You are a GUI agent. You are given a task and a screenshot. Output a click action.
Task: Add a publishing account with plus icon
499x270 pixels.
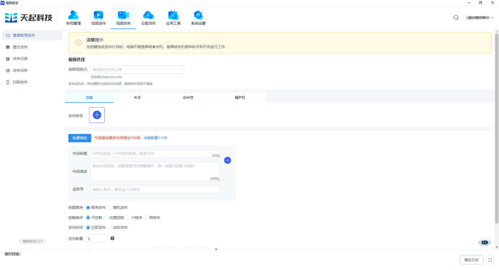coord(97,115)
